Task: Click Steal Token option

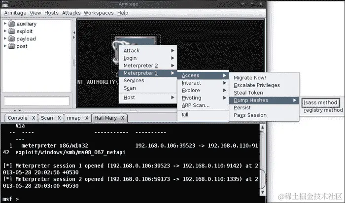Action: tap(264, 93)
